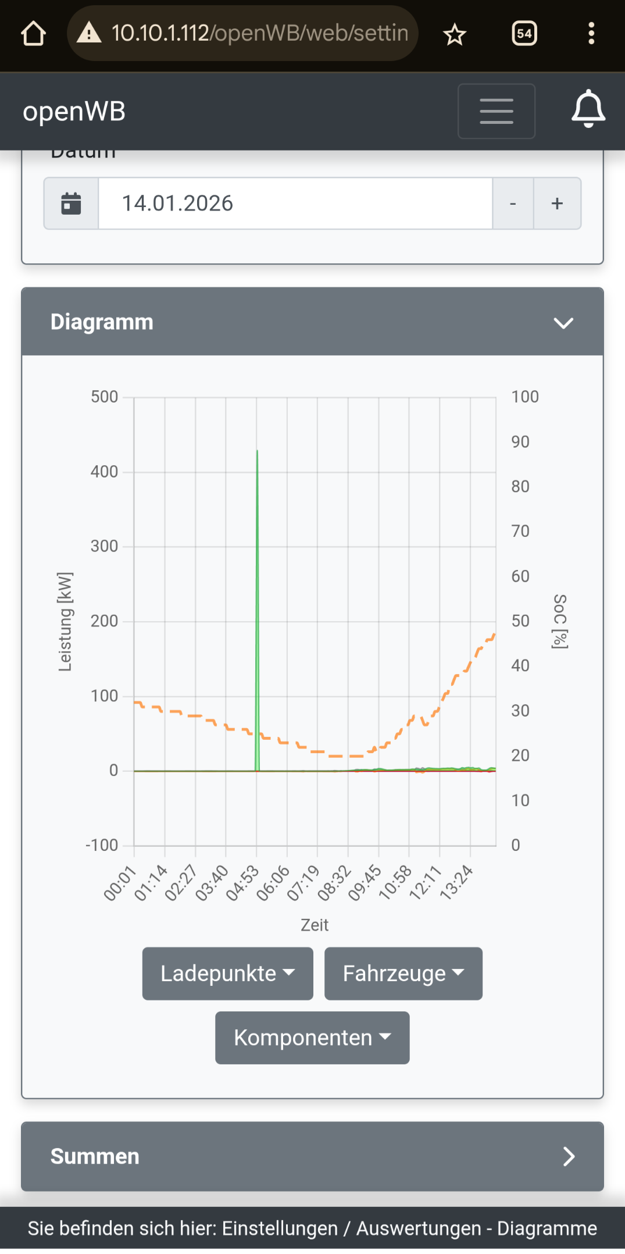This screenshot has height=1254, width=625.
Task: Increase the date with the plus button
Action: (x=557, y=204)
